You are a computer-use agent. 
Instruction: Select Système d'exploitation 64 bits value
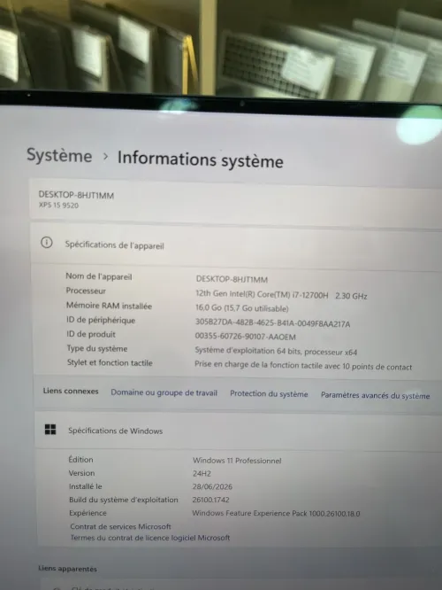(x=276, y=351)
